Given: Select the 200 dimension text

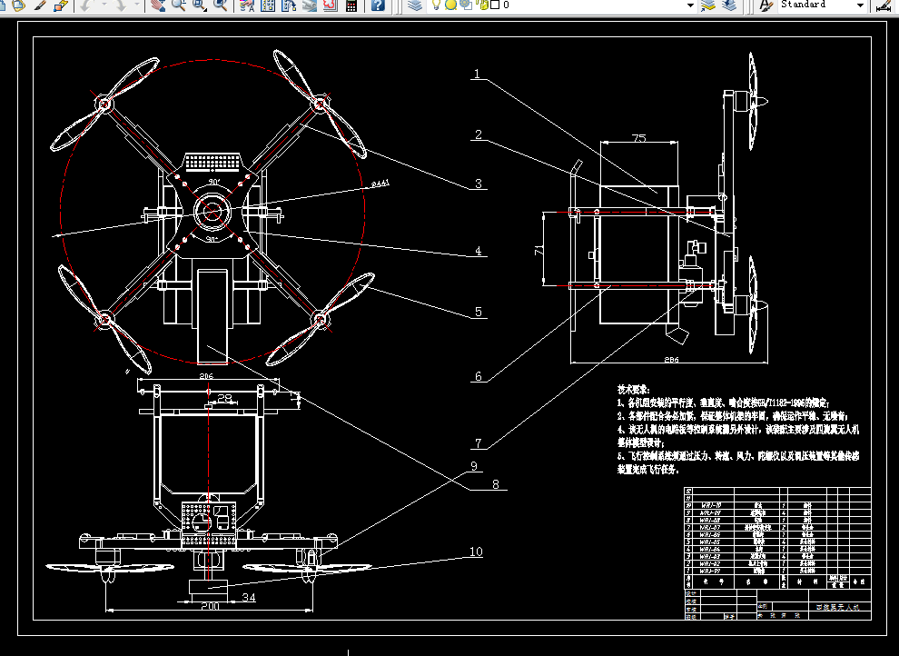Looking at the screenshot, I should click(x=210, y=605).
